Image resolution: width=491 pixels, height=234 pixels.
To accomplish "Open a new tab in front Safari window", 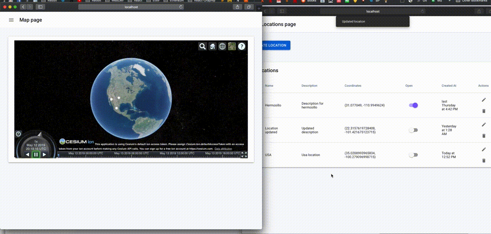I will coord(259,8).
